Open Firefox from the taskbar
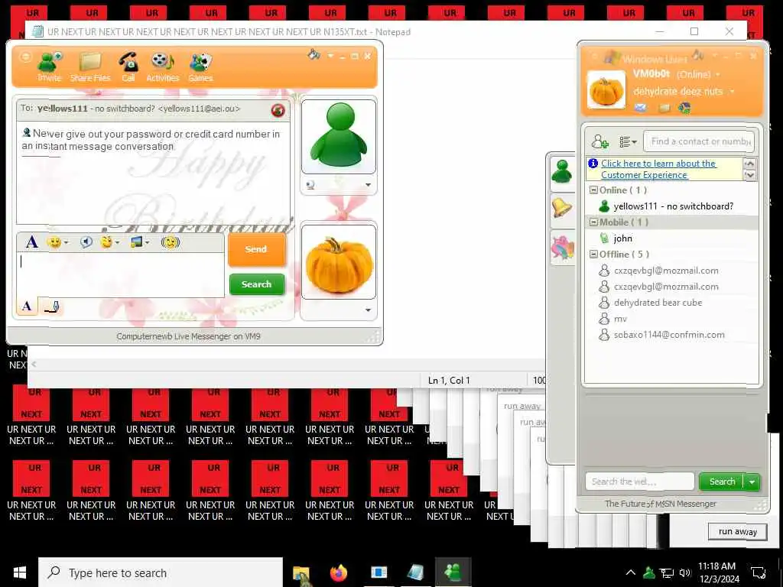The width and height of the screenshot is (783, 587). 339,572
